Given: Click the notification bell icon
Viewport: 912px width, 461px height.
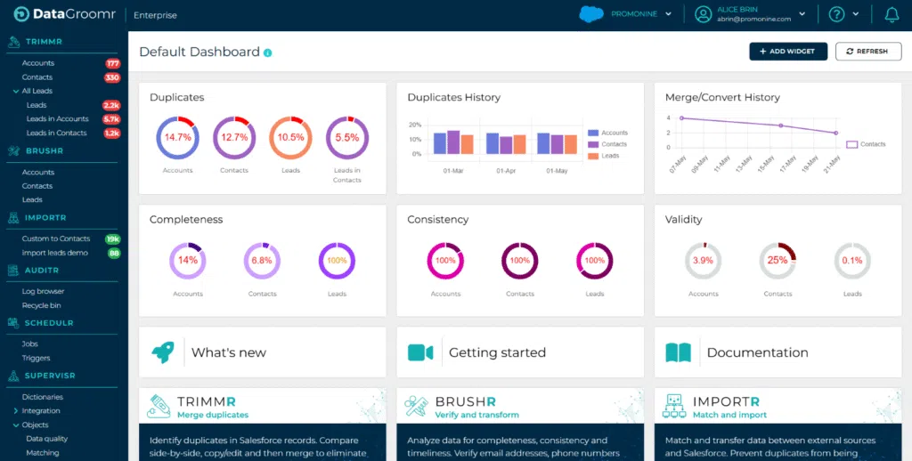Looking at the screenshot, I should (x=892, y=14).
